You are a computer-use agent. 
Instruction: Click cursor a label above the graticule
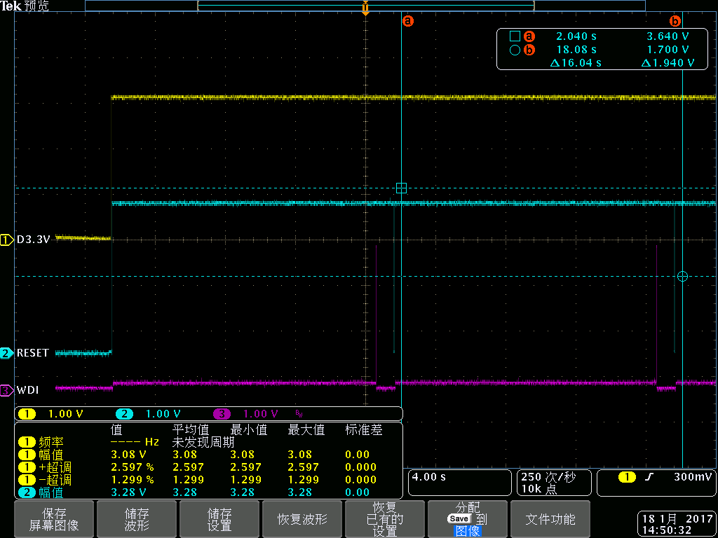(x=408, y=21)
